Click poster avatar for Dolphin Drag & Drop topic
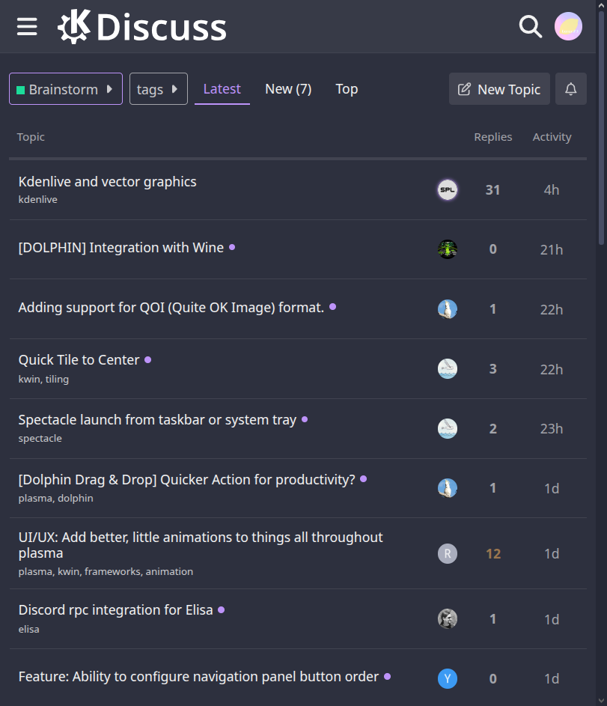607x706 pixels. pyautogui.click(x=448, y=487)
